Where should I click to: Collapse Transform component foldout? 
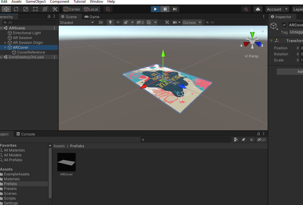tap(271, 41)
